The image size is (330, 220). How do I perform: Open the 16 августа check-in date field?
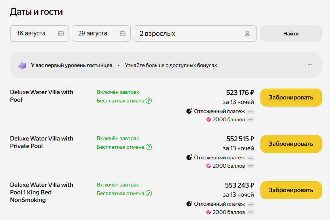point(36,34)
